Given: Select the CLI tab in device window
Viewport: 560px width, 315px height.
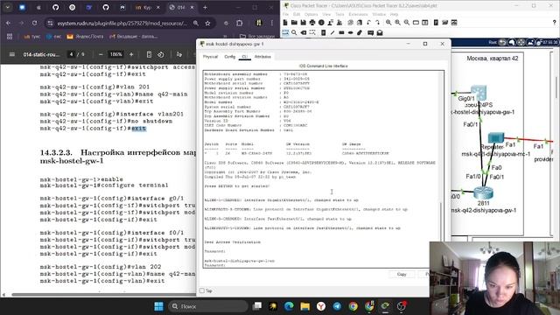Looking at the screenshot, I should pyautogui.click(x=245, y=57).
